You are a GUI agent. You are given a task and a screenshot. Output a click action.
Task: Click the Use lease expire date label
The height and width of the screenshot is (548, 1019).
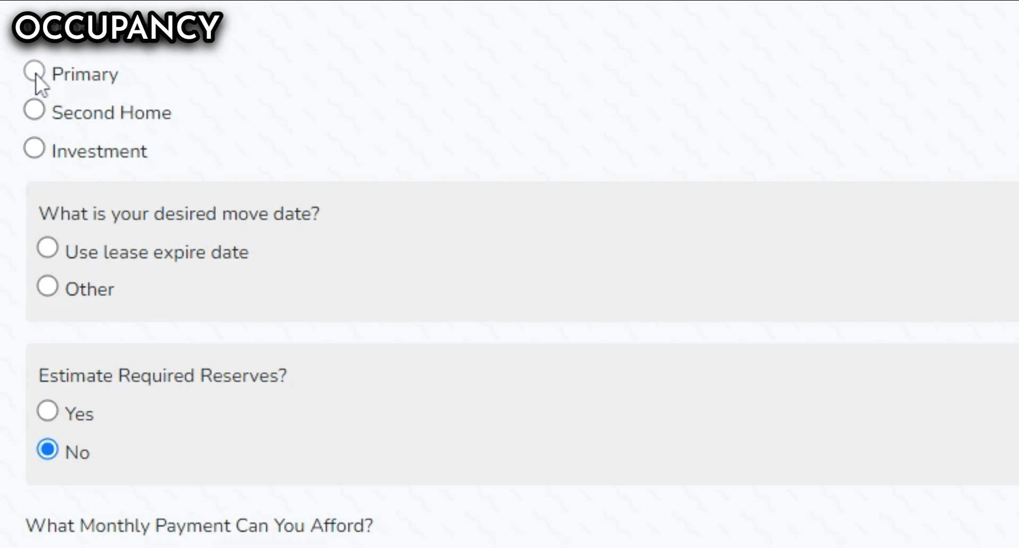tap(157, 252)
